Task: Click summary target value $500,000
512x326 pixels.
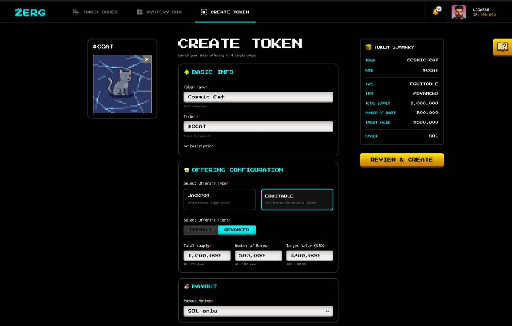Action: [425, 122]
